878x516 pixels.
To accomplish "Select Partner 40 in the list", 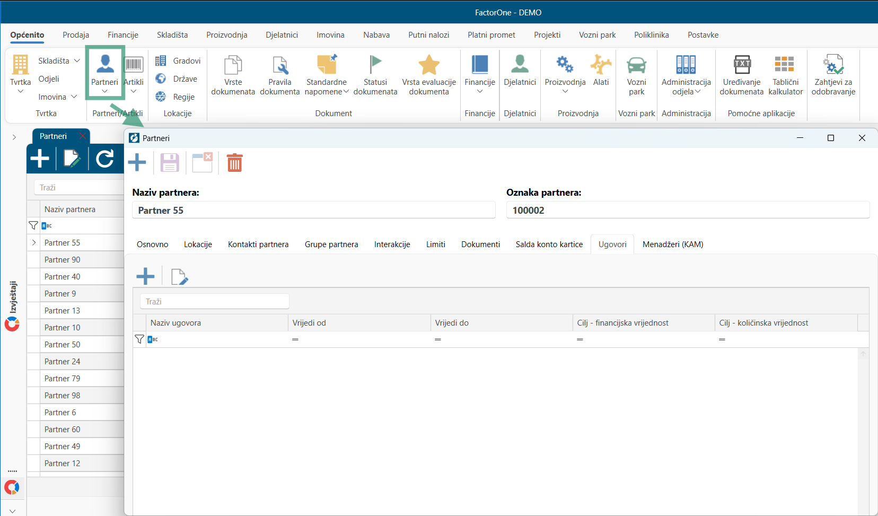I will [75, 277].
